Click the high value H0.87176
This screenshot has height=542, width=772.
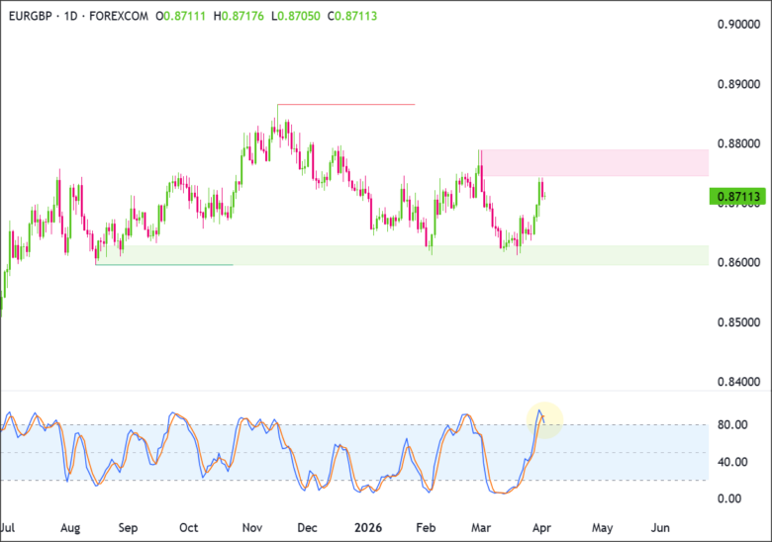pyautogui.click(x=239, y=16)
